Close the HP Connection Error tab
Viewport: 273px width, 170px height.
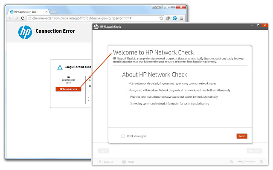[x=46, y=12]
